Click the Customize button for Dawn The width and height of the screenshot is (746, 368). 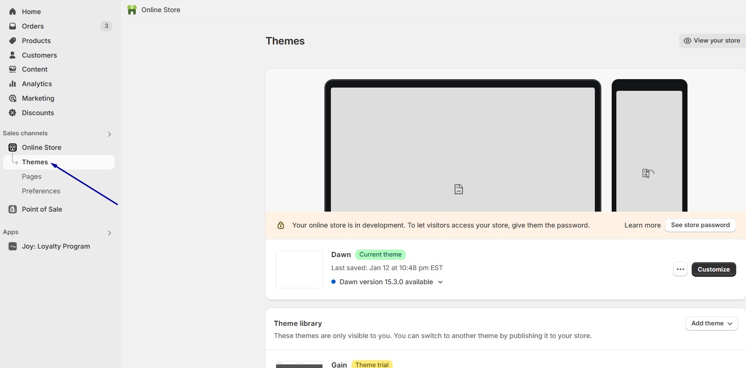coord(714,269)
